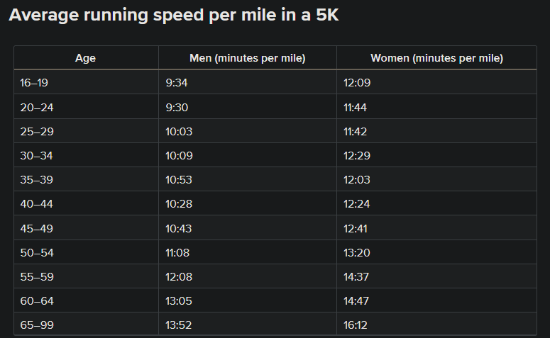Viewport: 550px width, 338px height.
Task: Select the women's 12:29 pace cell
Action: (357, 155)
